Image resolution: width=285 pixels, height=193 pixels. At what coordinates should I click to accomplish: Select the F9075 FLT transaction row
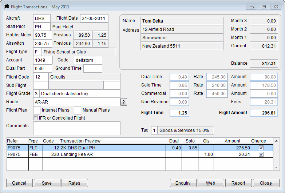(x=140, y=148)
